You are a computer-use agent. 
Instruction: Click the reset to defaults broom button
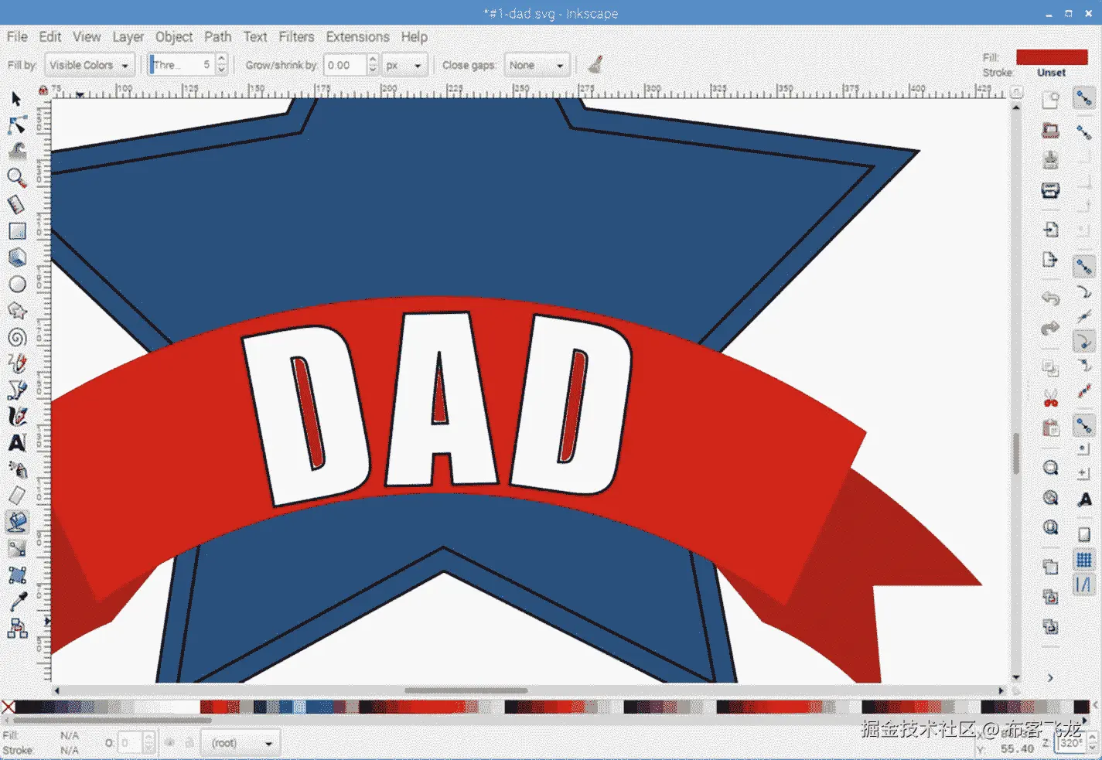point(595,65)
